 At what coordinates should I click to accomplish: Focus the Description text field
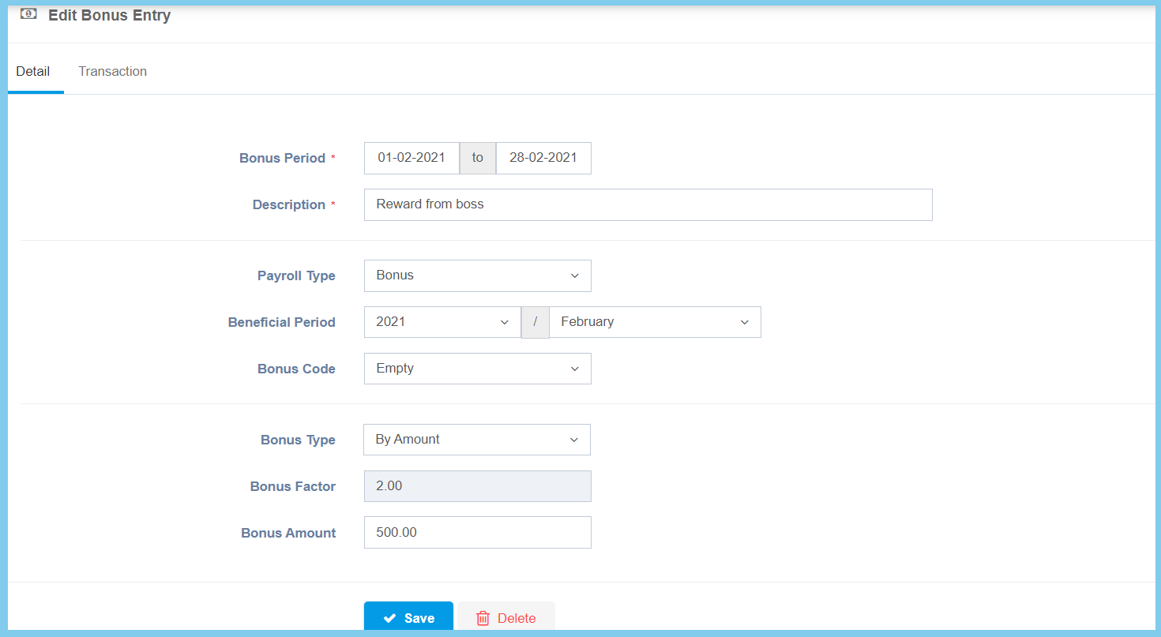click(648, 204)
